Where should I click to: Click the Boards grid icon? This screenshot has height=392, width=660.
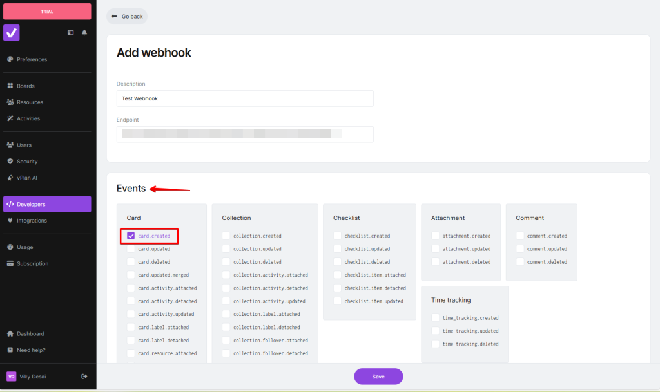[10, 86]
